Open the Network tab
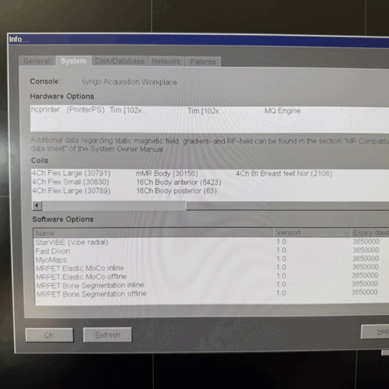This screenshot has width=389, height=389. pyautogui.click(x=166, y=62)
